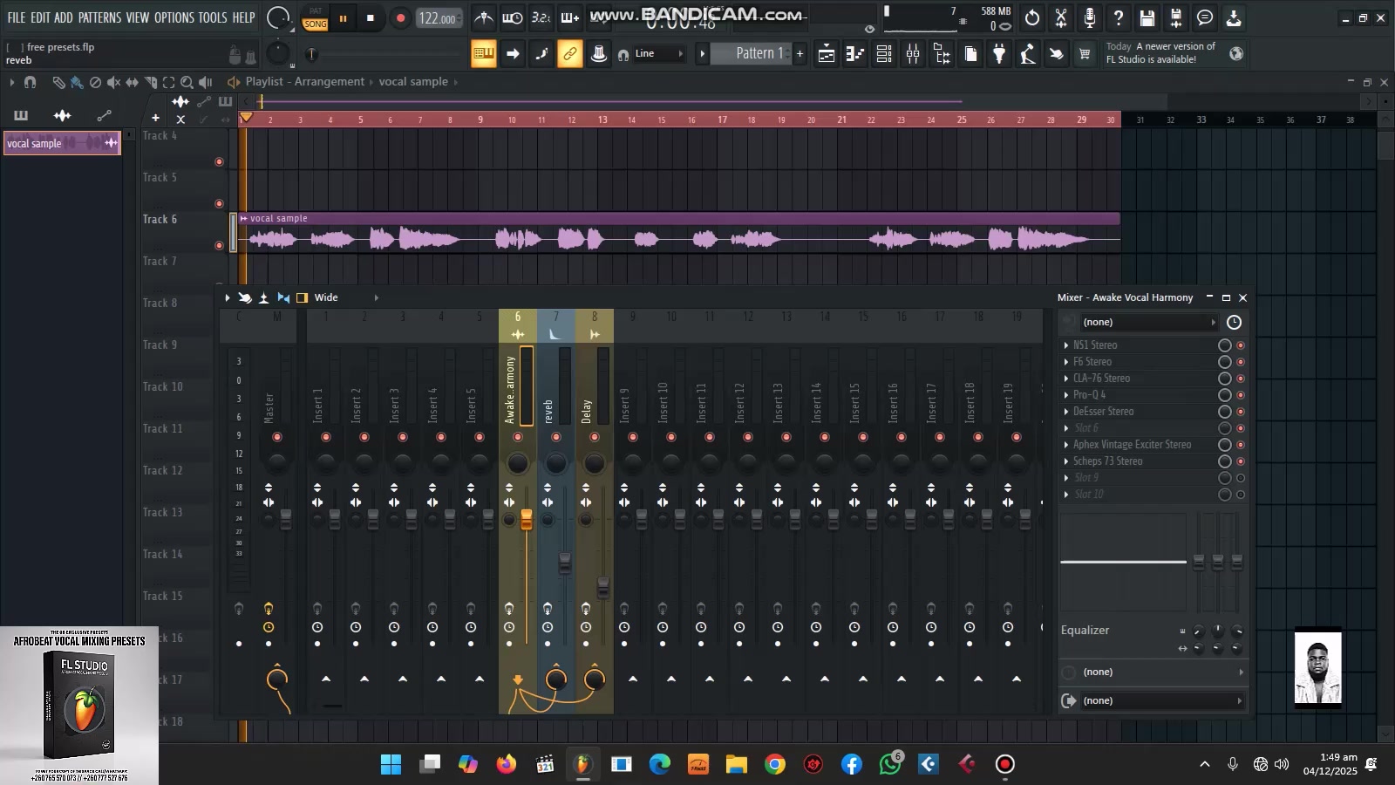Open the mixer input (none) dropdown
Image resolution: width=1395 pixels, height=785 pixels.
[x=1149, y=323]
